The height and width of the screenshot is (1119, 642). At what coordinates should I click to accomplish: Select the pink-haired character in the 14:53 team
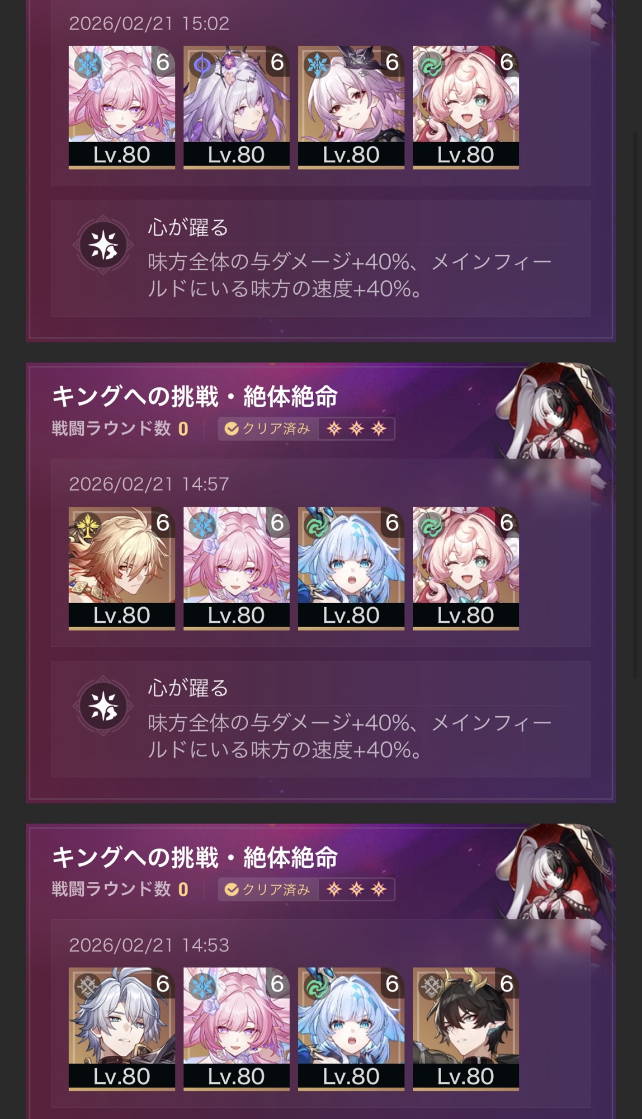click(x=237, y=1029)
